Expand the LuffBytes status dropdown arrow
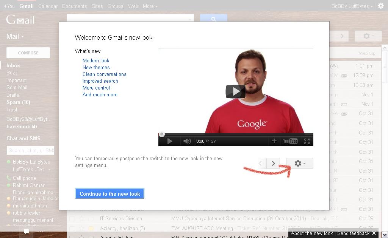 [50, 170]
